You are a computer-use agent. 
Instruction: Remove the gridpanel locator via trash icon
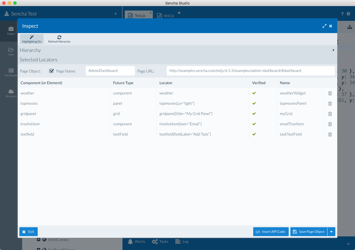pos(330,114)
